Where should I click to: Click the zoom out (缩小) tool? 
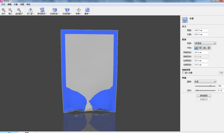pyautogui.click(x=11, y=10)
